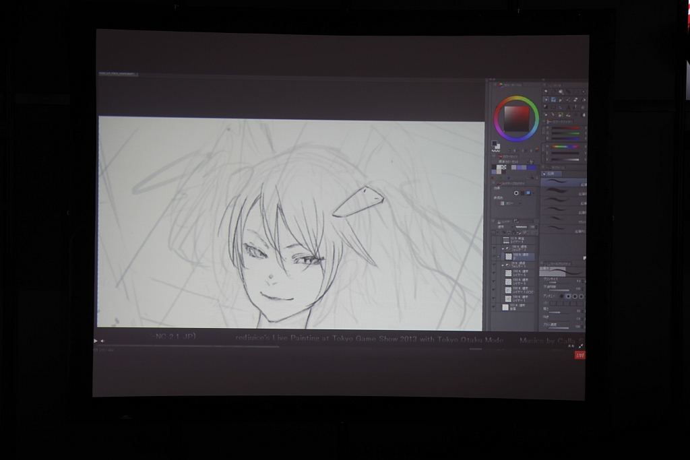Choose the transparent color chip under color chips
Image resolution: width=690 pixels, height=460 pixels.
pos(496,152)
